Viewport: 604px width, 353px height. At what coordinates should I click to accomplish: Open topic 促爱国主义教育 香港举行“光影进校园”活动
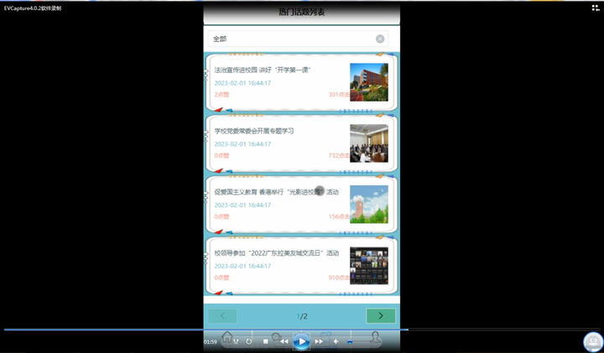[276, 192]
